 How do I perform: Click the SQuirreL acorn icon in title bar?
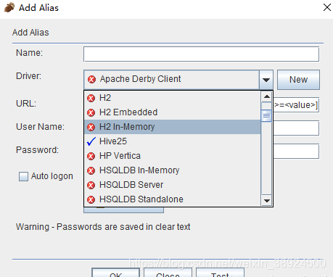click(9, 7)
